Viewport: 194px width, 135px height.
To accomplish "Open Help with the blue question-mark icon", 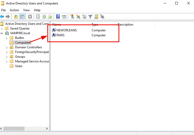I will pos(58,16).
